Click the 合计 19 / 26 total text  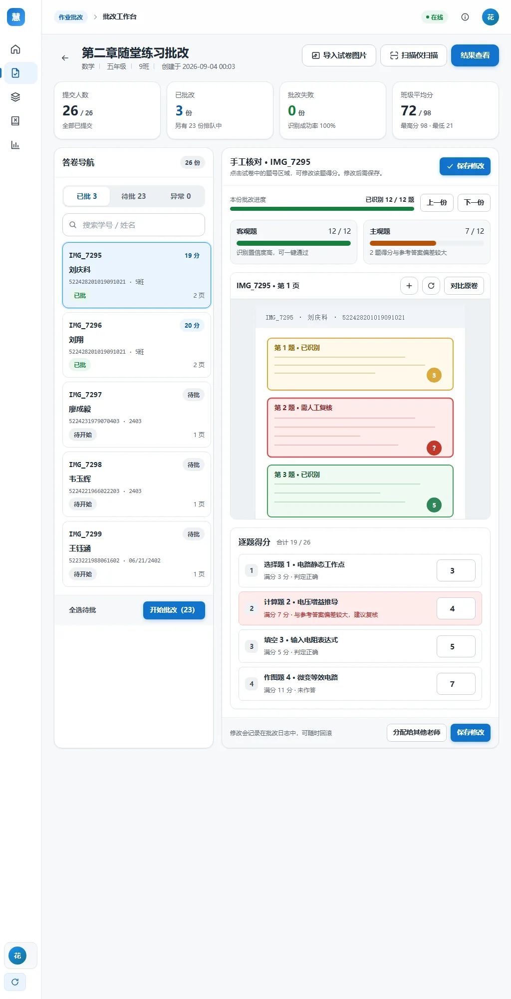[293, 542]
